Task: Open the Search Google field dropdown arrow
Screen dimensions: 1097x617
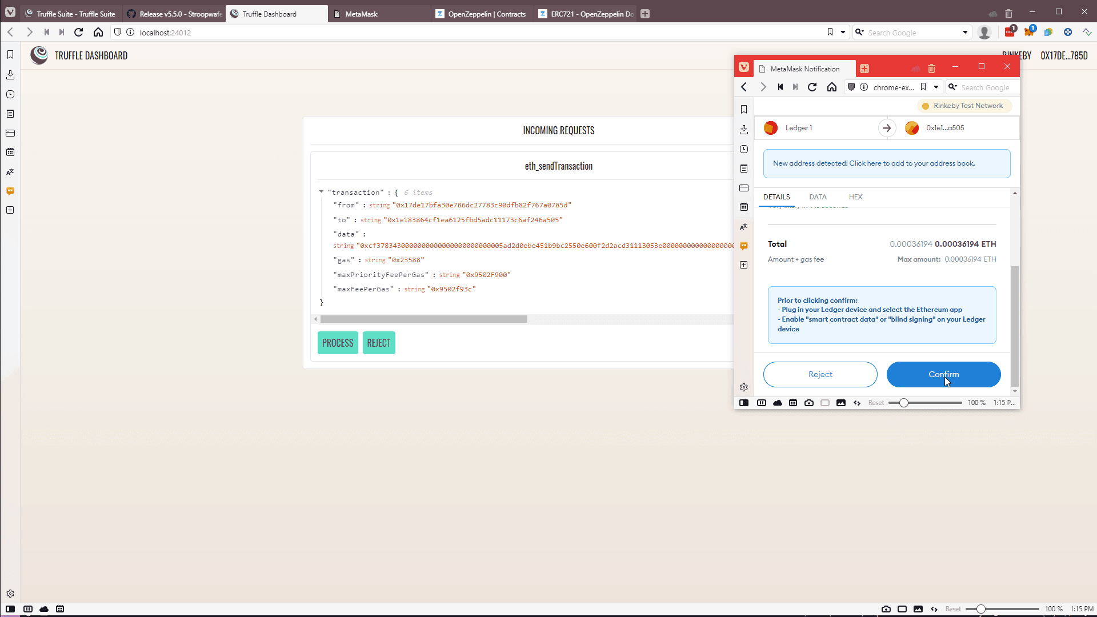Action: [965, 33]
